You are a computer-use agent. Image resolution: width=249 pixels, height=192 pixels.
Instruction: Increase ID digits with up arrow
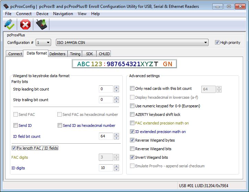point(116,166)
